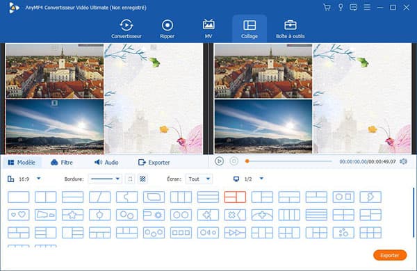The width and height of the screenshot is (417, 271).
Task: Stop the preview playback
Action: pyautogui.click(x=234, y=161)
